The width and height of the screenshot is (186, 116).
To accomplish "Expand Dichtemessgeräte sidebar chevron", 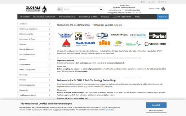I will (50, 34).
